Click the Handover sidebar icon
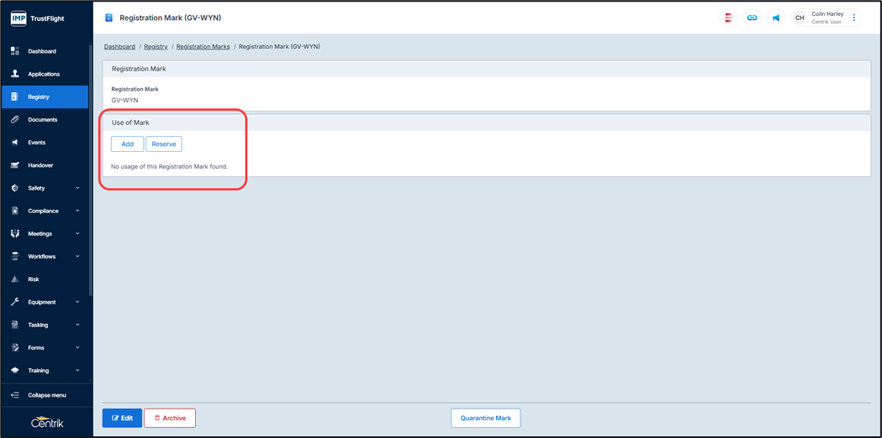 (x=16, y=165)
